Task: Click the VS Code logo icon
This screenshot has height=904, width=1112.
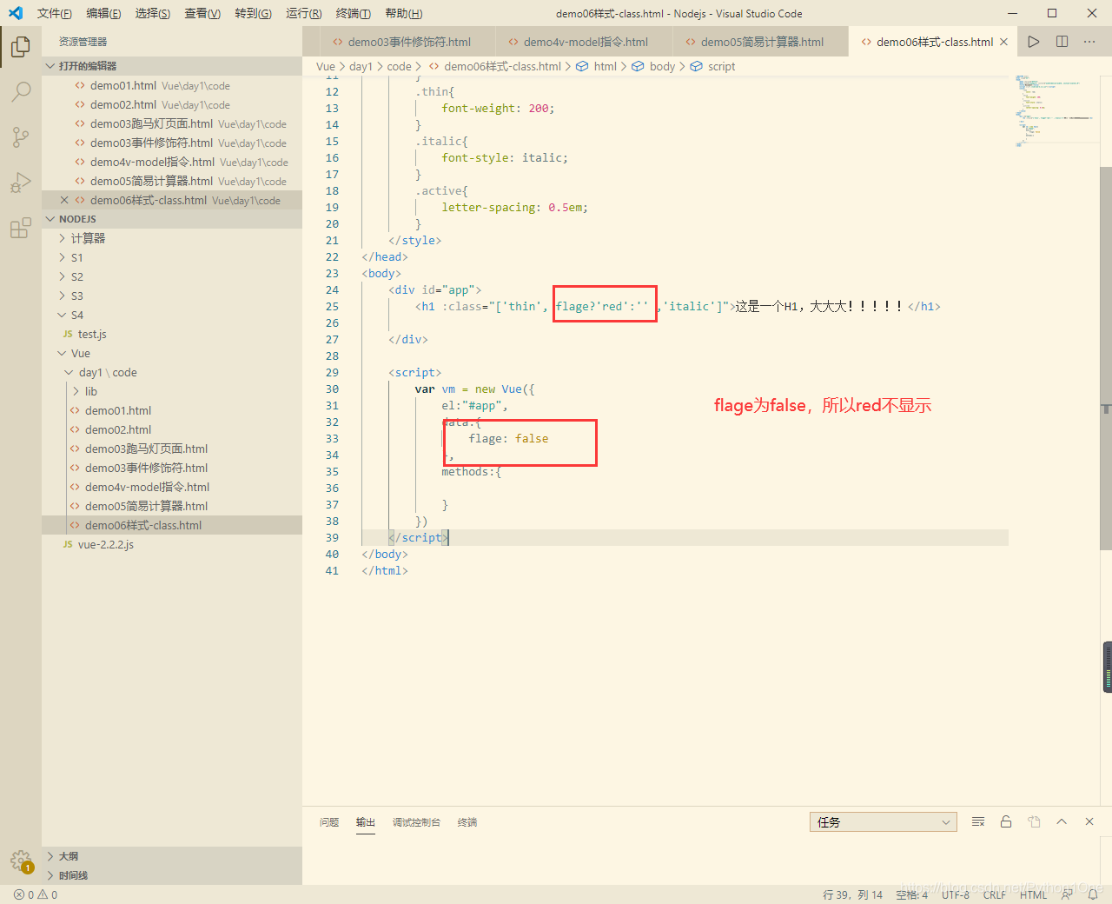Action: [16, 13]
